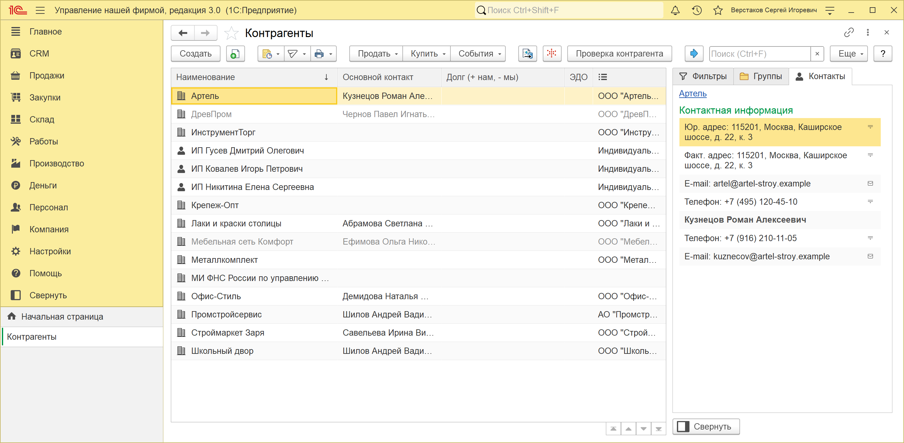Click icon beside Юр. адрес contact line
This screenshot has width=904, height=443.
[x=870, y=127]
